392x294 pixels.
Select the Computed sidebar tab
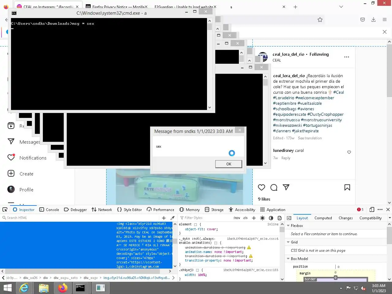pos(323,218)
